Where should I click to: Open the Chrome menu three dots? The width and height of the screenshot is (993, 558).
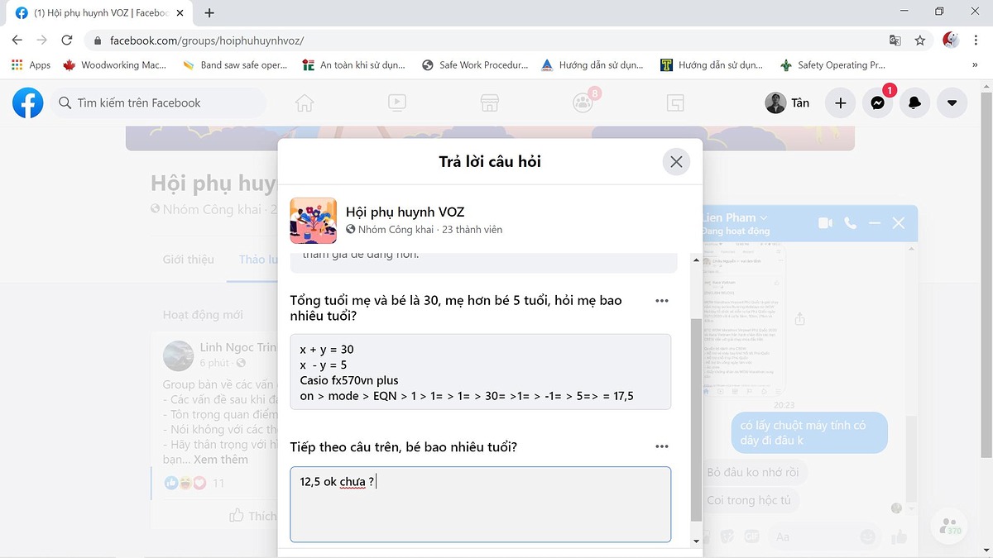[977, 40]
